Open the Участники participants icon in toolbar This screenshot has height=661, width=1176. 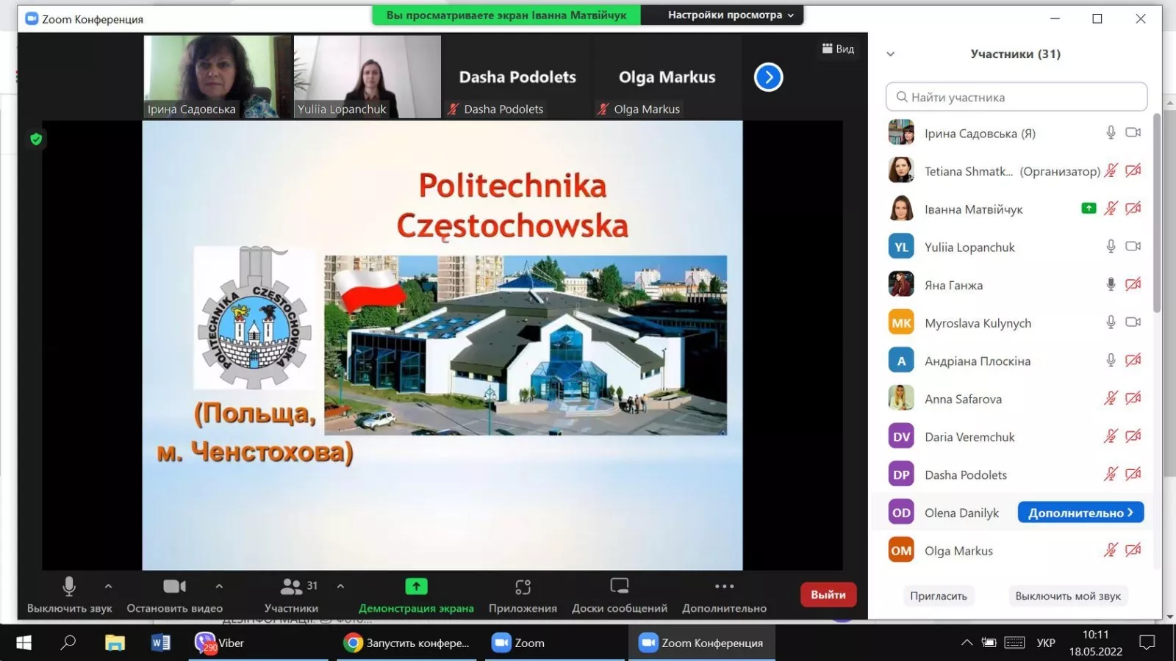tap(292, 587)
